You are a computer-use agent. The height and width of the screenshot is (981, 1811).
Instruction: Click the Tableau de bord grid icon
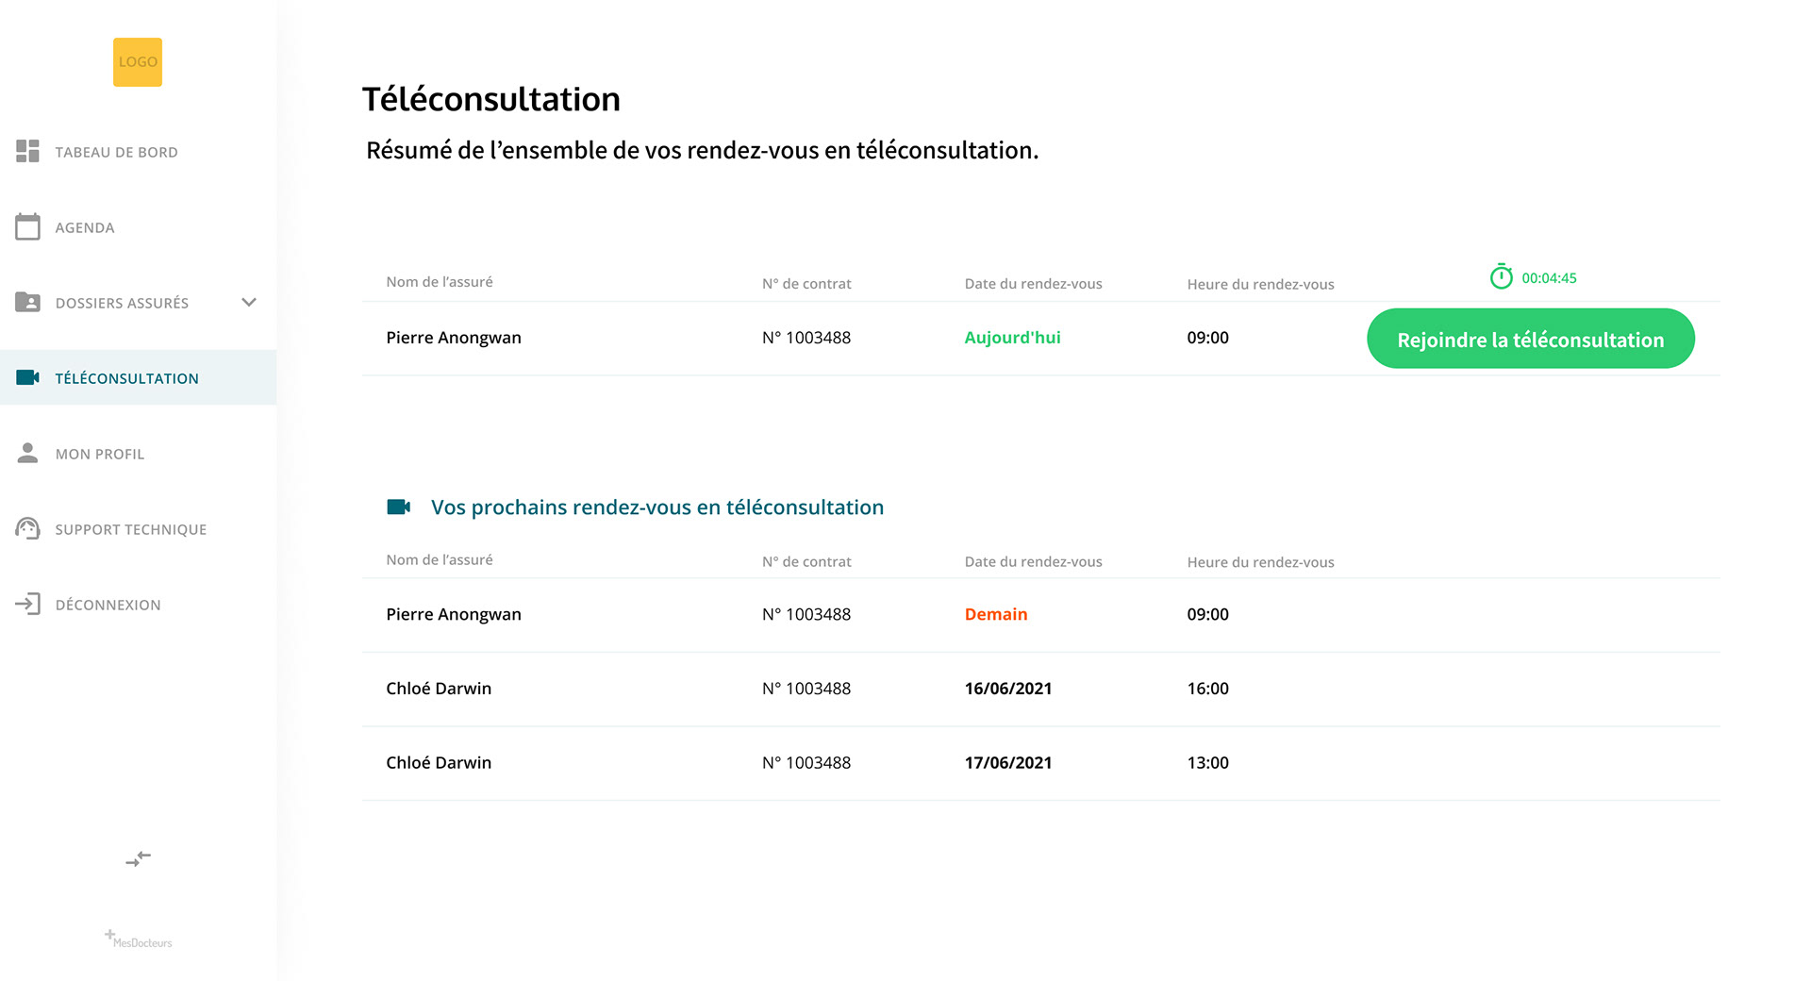27,151
